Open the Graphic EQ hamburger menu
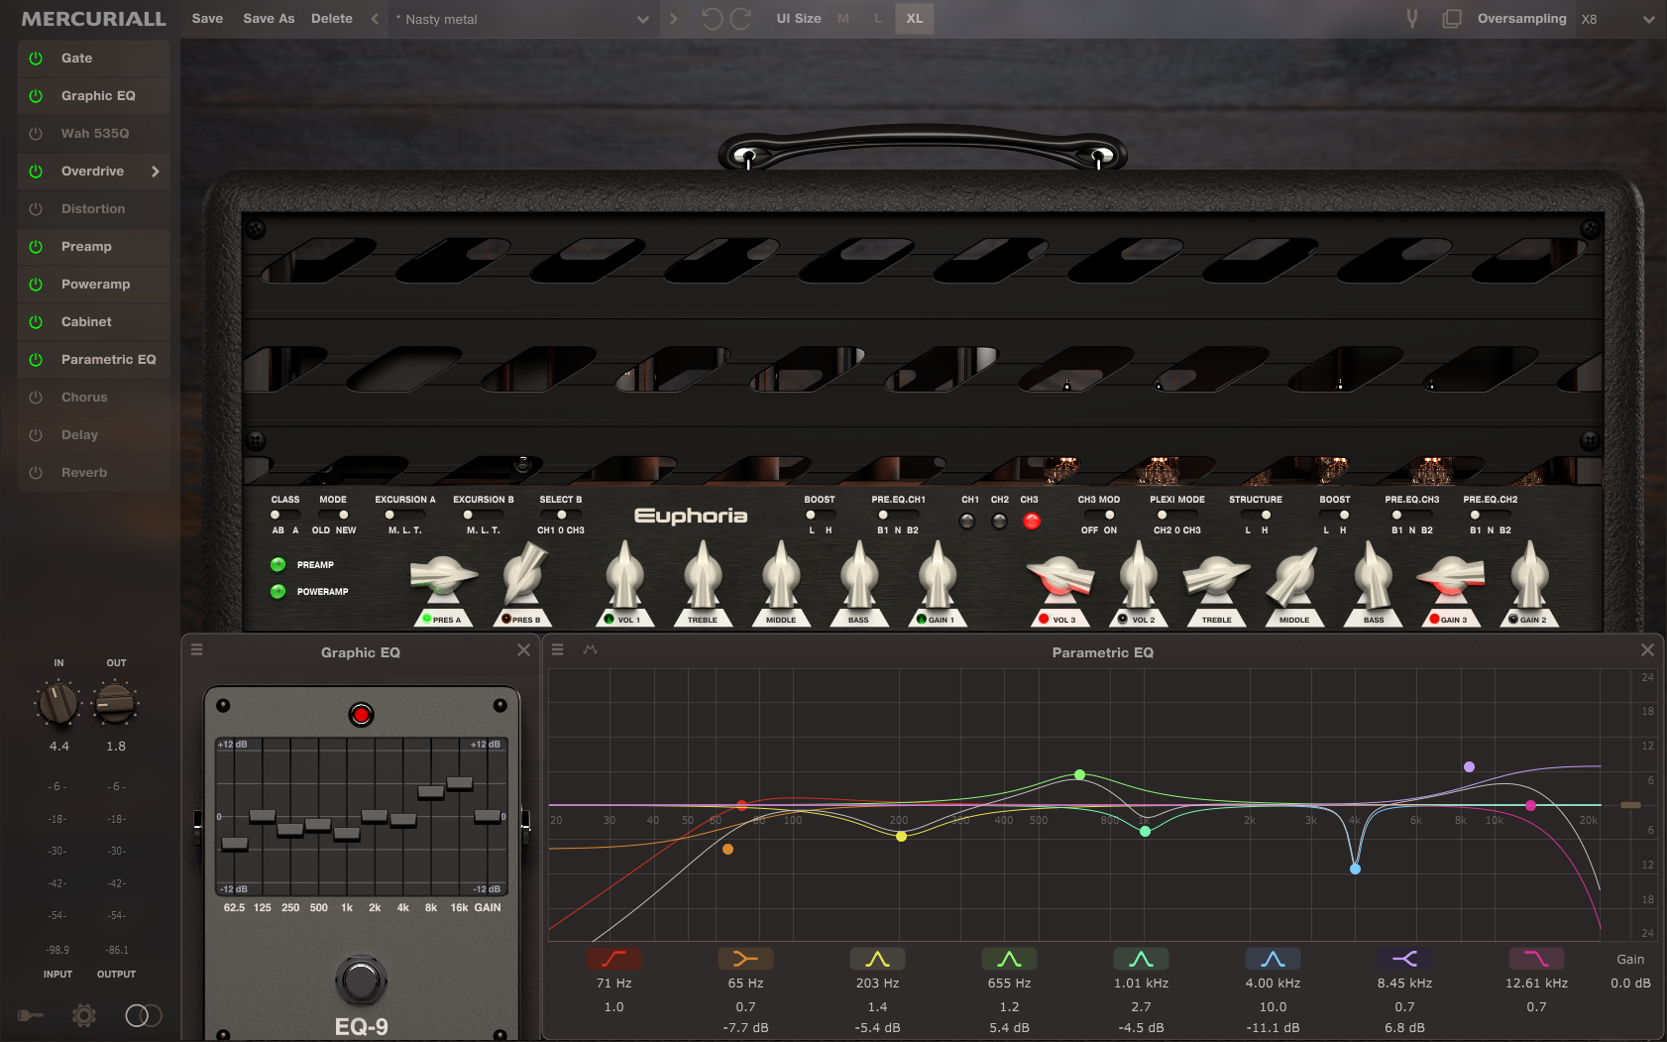Screen dimensions: 1667x1042 (x=196, y=649)
